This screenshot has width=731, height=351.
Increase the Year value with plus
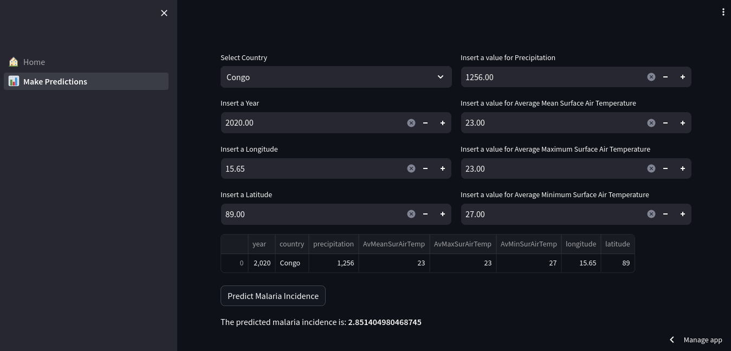pyautogui.click(x=442, y=123)
